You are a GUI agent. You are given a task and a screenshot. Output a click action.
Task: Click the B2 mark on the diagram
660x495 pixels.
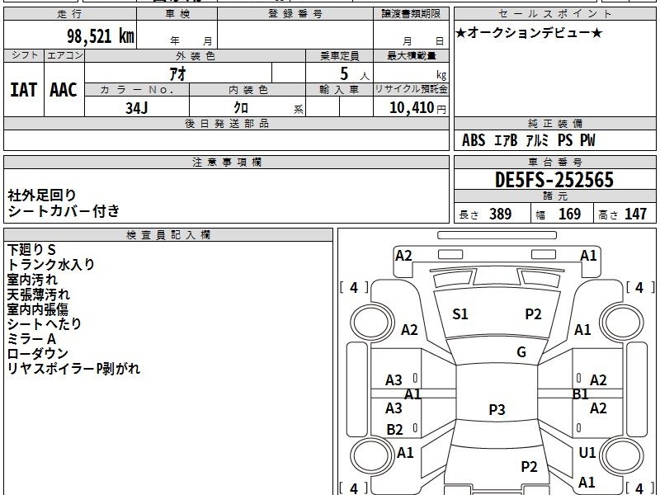pyautogui.click(x=395, y=430)
